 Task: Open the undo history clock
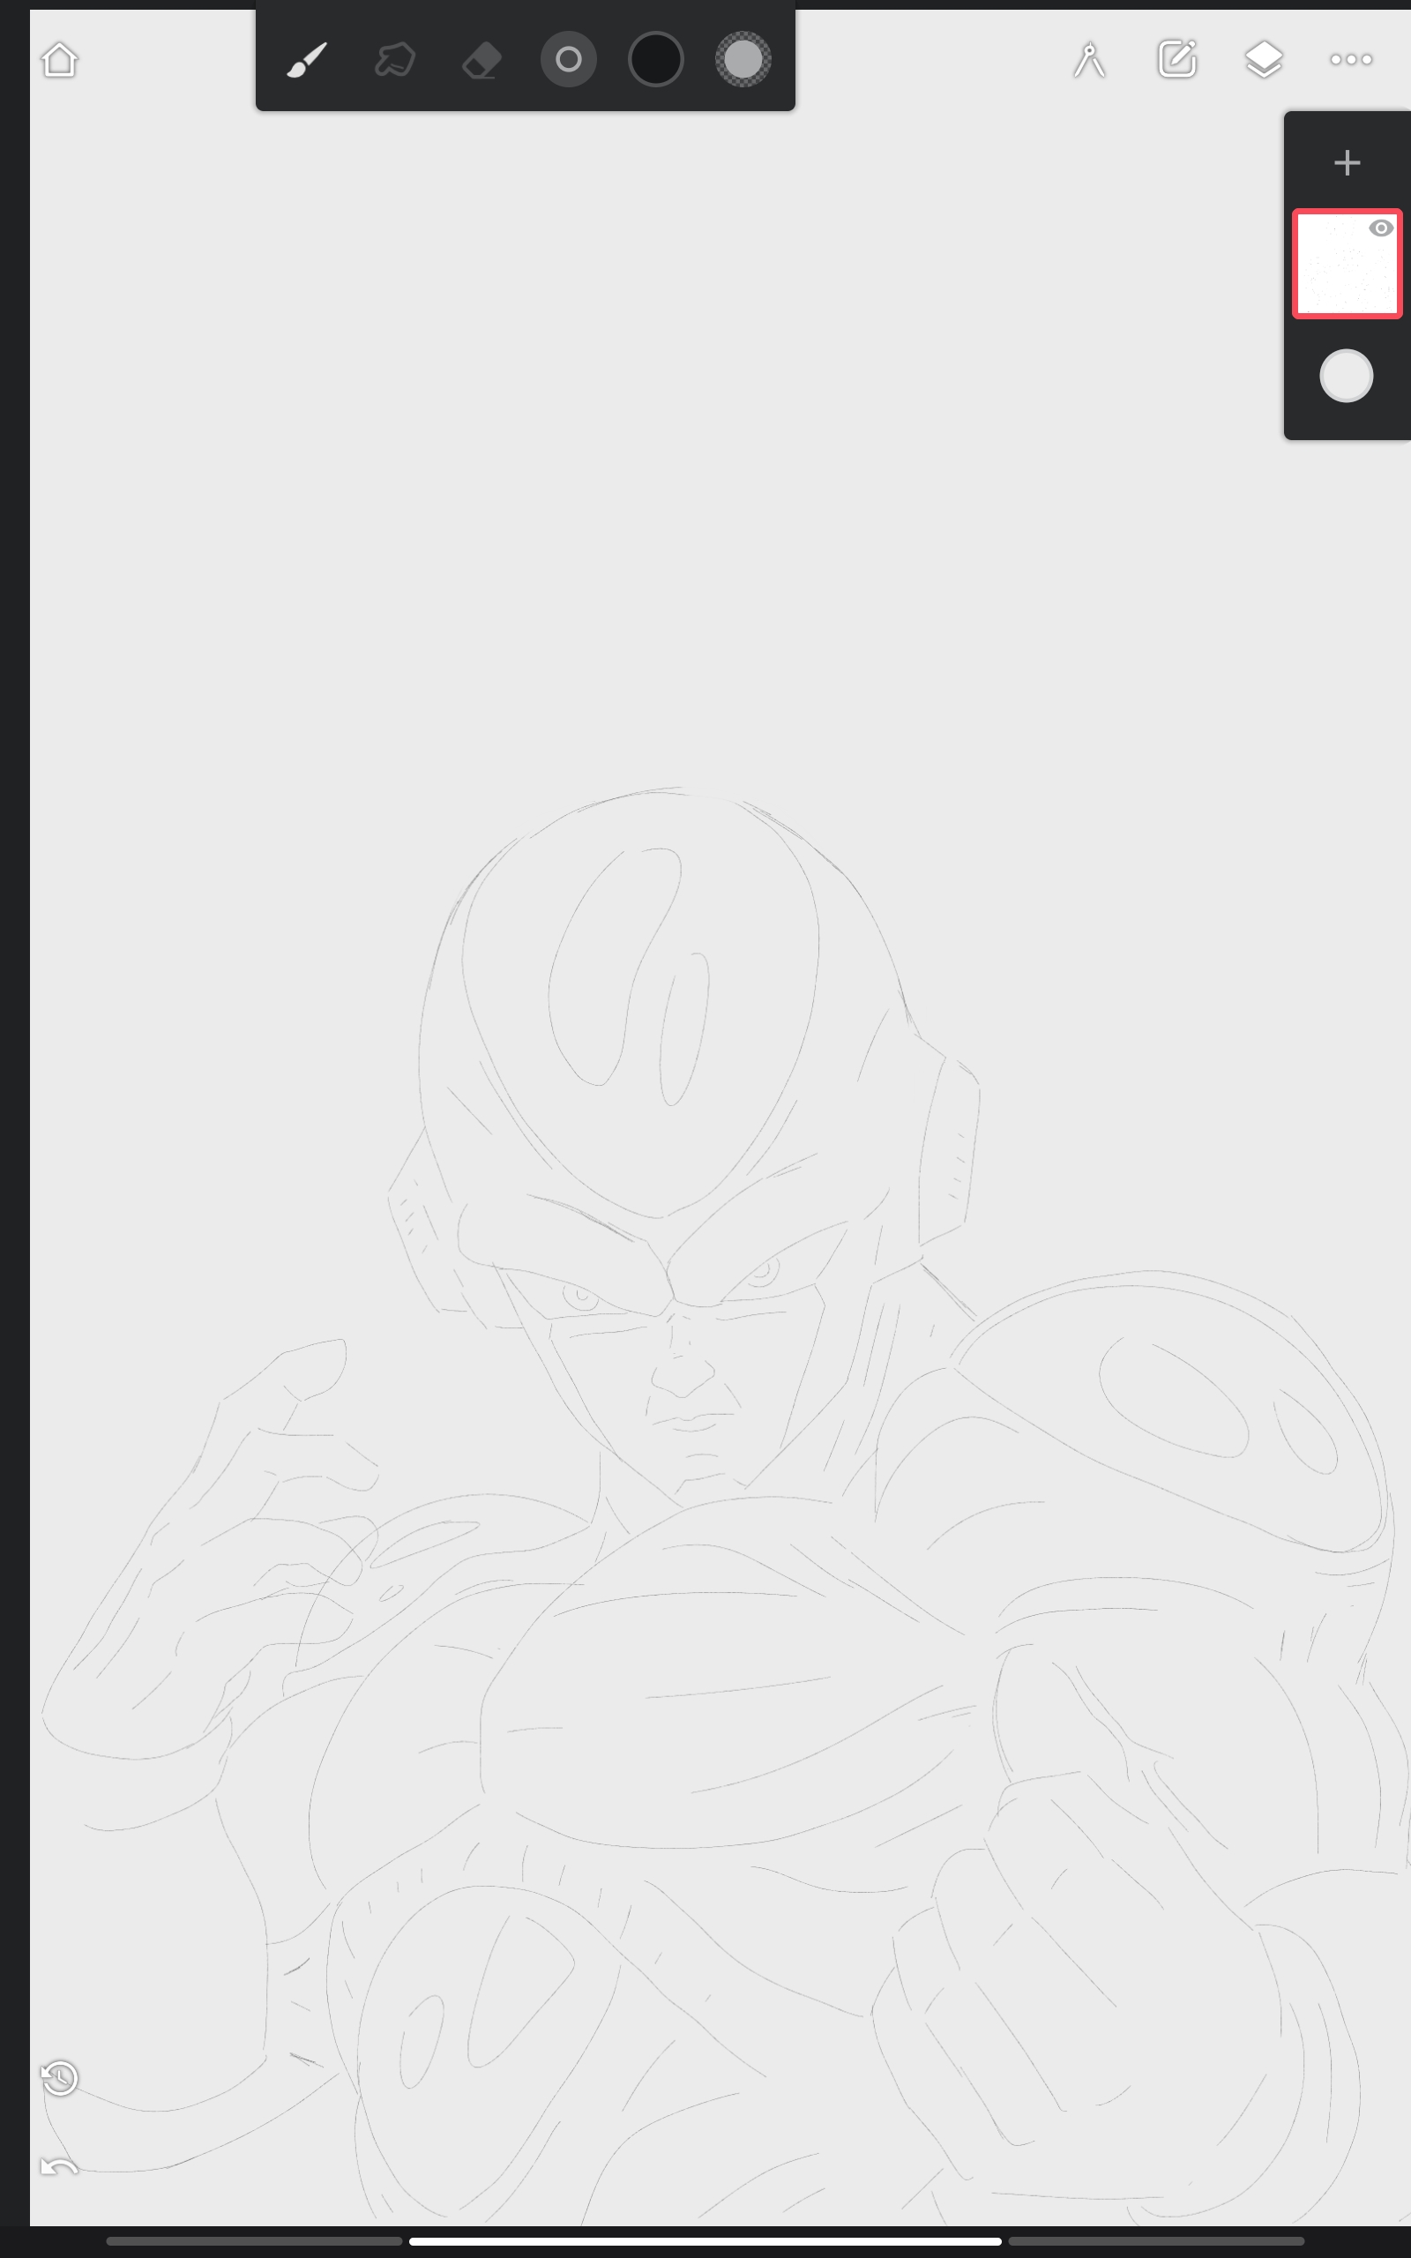pos(60,2077)
